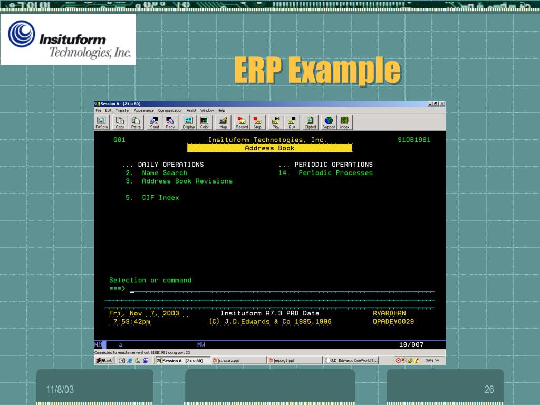This screenshot has width=540, height=405.
Task: Open the help Index icon
Action: [x=345, y=122]
